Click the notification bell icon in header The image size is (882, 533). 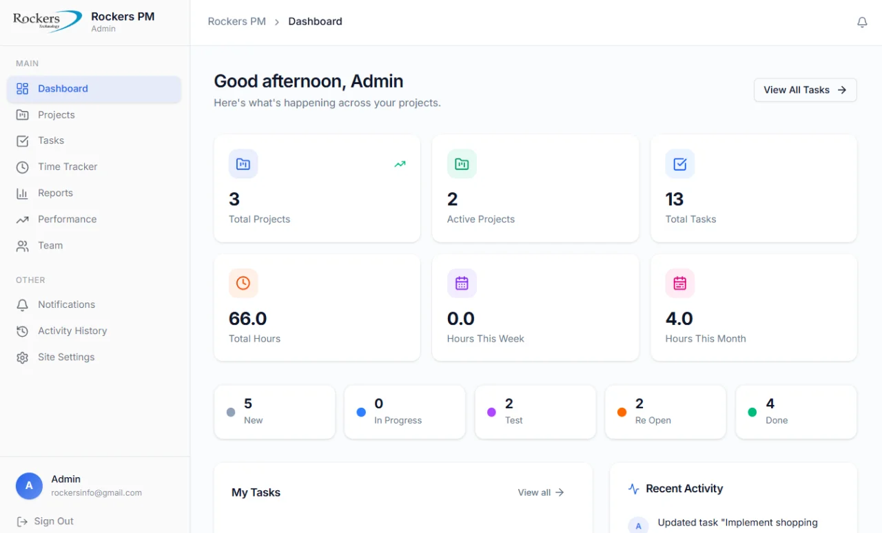[862, 22]
